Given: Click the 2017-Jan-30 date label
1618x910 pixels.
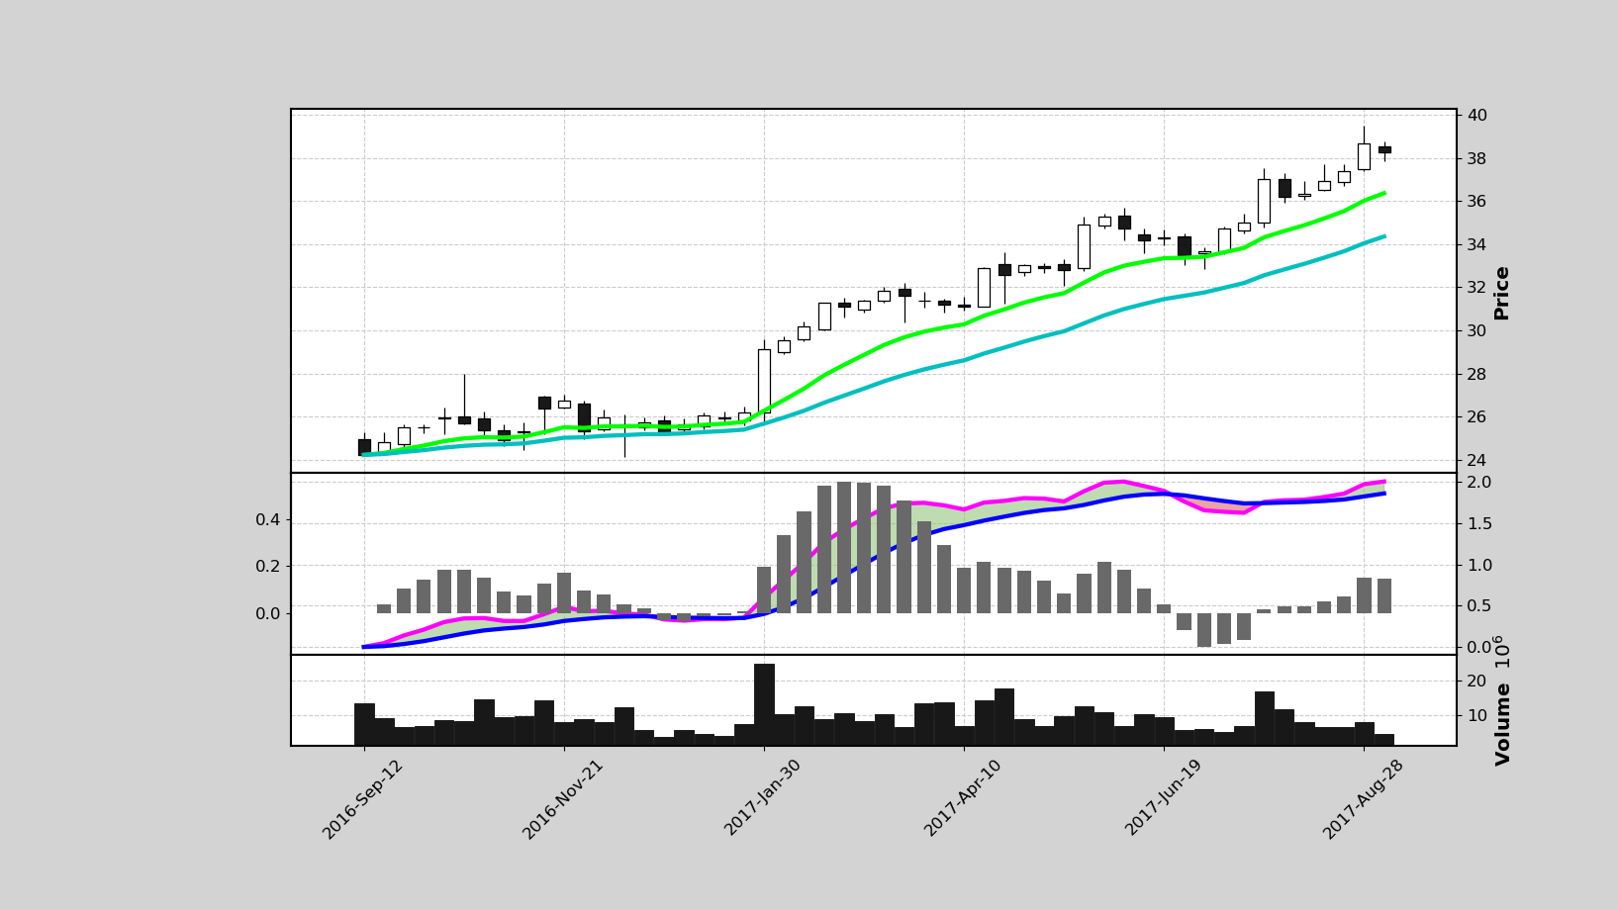Looking at the screenshot, I should click(x=763, y=799).
